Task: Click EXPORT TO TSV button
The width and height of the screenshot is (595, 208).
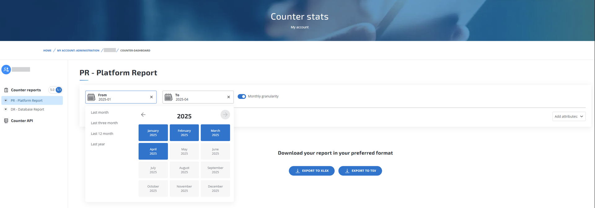Action: (x=360, y=171)
